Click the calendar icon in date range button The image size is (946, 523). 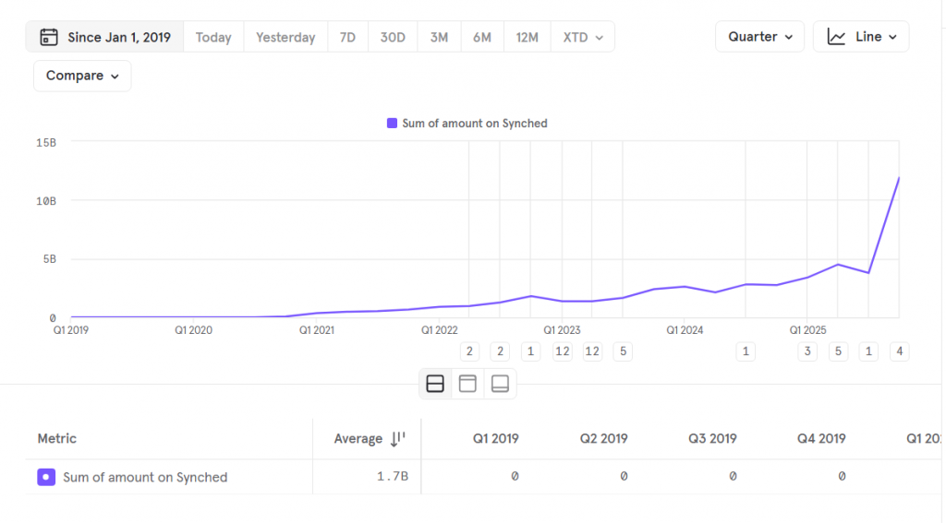(49, 38)
